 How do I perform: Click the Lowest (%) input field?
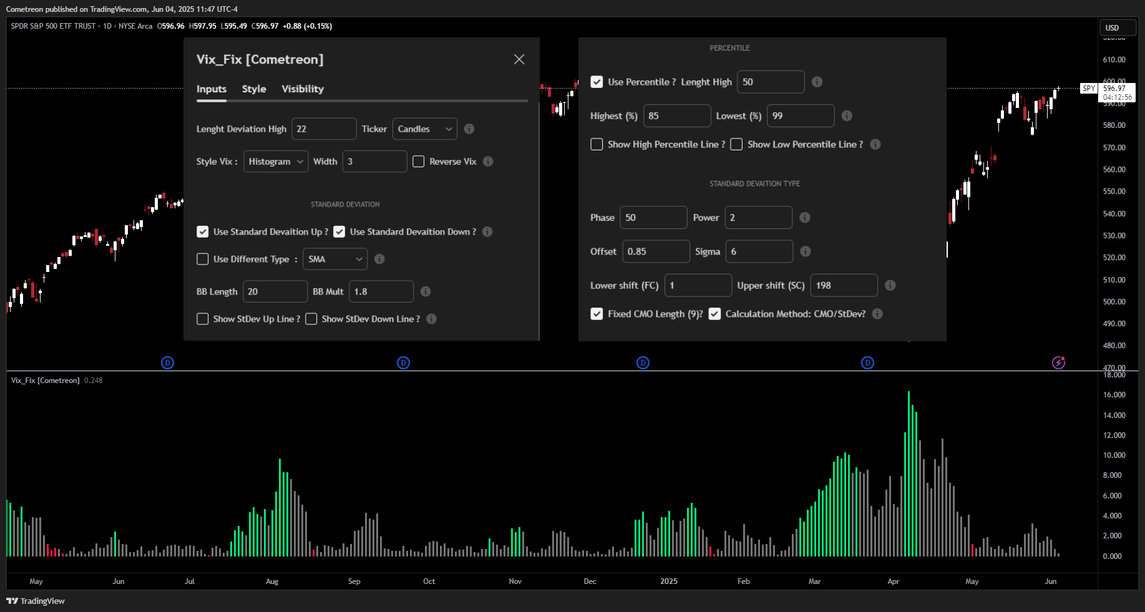tap(801, 115)
